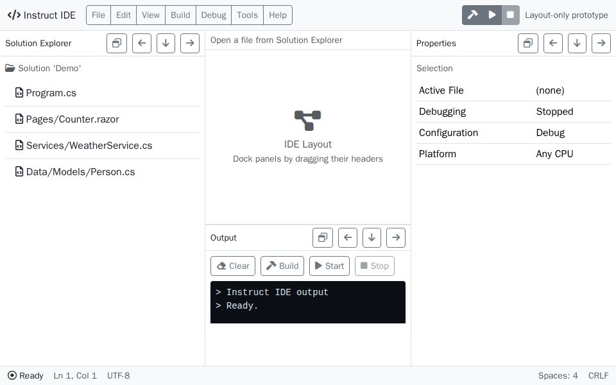
Task: Click the folder icon next to Solution 'Demo'
Action: (9, 68)
